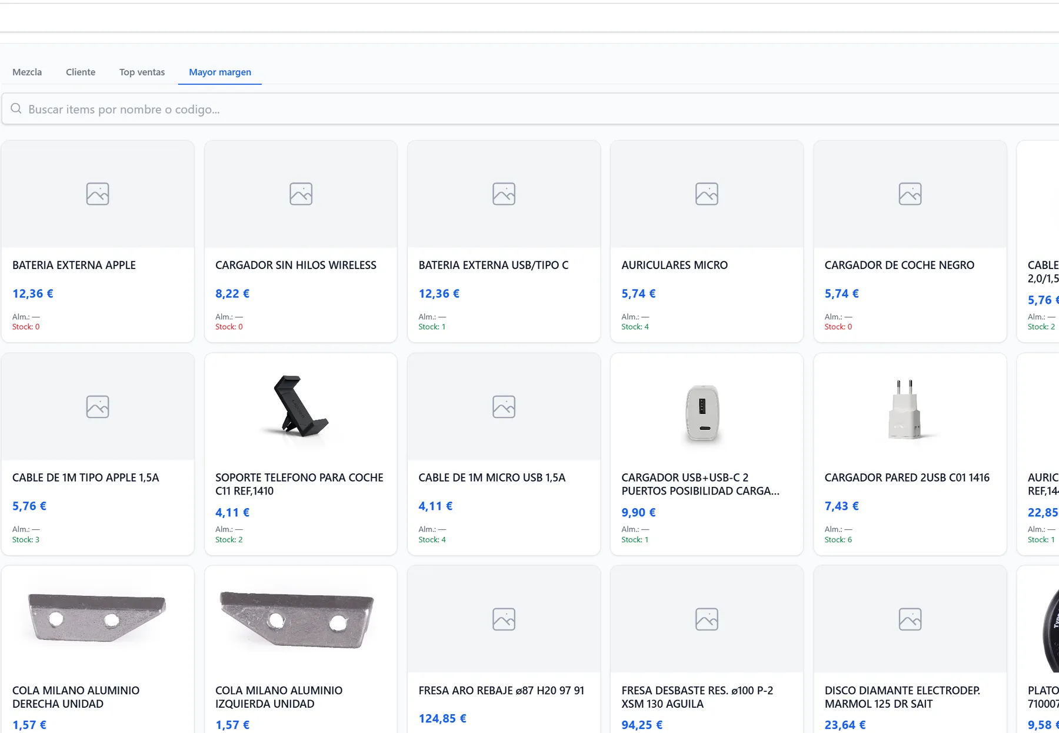Screen dimensions: 1059x733
Task: Click Stock: 0 on CARGADOR DE COCHE NEGRO
Action: [x=838, y=327]
